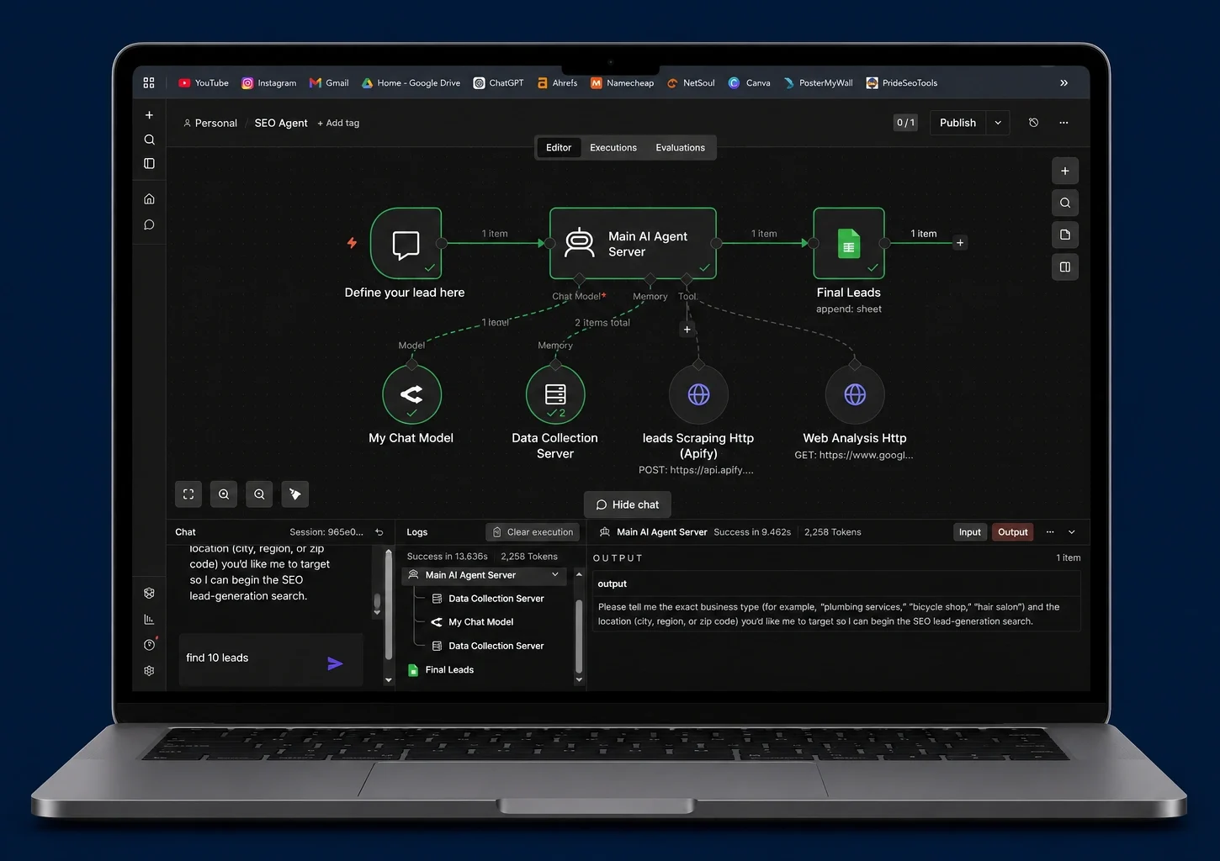Click the SEO Agent workflow name
Viewport: 1220px width, 861px height.
281,123
